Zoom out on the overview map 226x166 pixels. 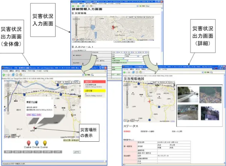click(8, 113)
